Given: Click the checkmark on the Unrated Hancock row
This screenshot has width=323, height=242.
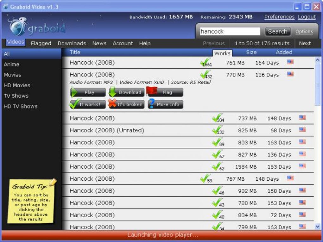Looking at the screenshot, I should point(218,130).
